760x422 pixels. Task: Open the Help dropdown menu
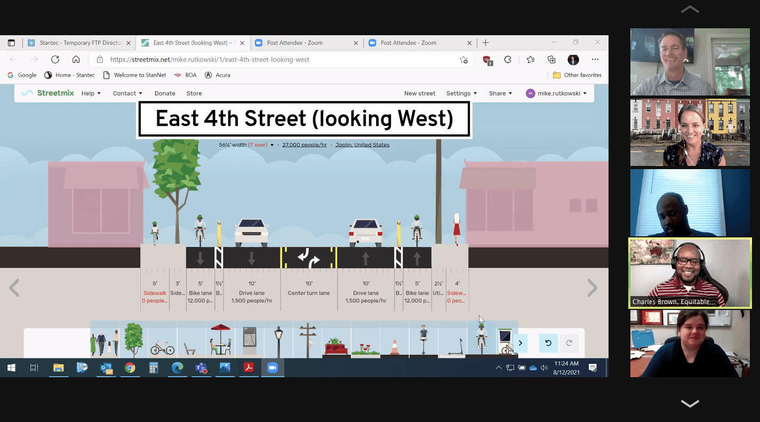[x=91, y=93]
